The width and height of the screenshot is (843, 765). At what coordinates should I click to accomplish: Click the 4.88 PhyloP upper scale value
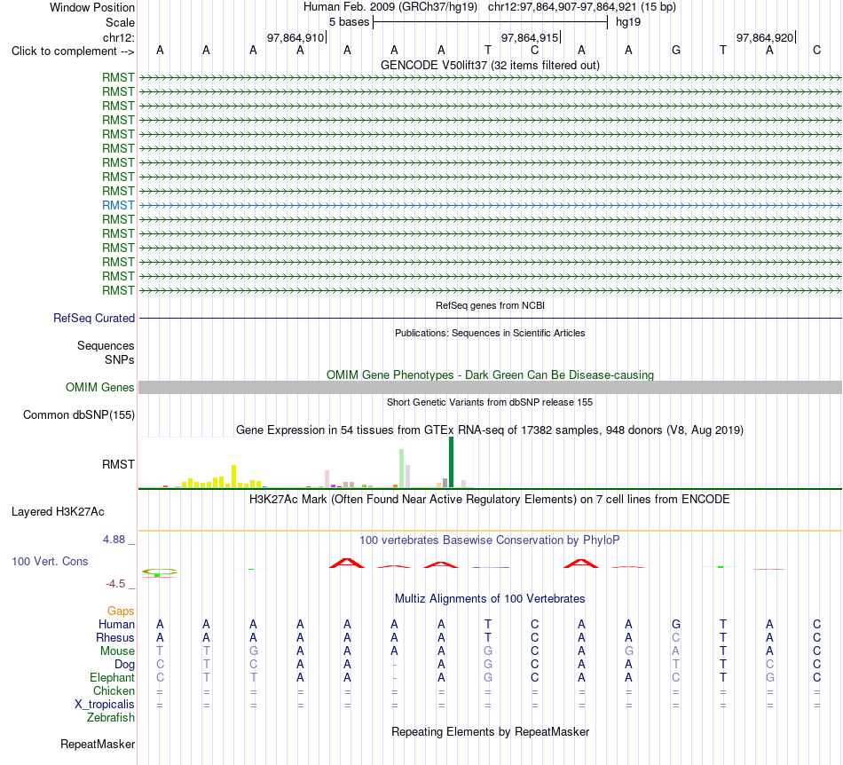point(114,540)
